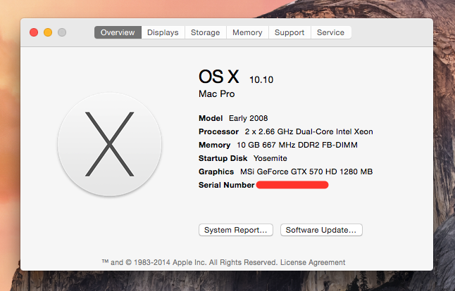The width and height of the screenshot is (455, 291).
Task: Open the Displays tab
Action: 163,32
